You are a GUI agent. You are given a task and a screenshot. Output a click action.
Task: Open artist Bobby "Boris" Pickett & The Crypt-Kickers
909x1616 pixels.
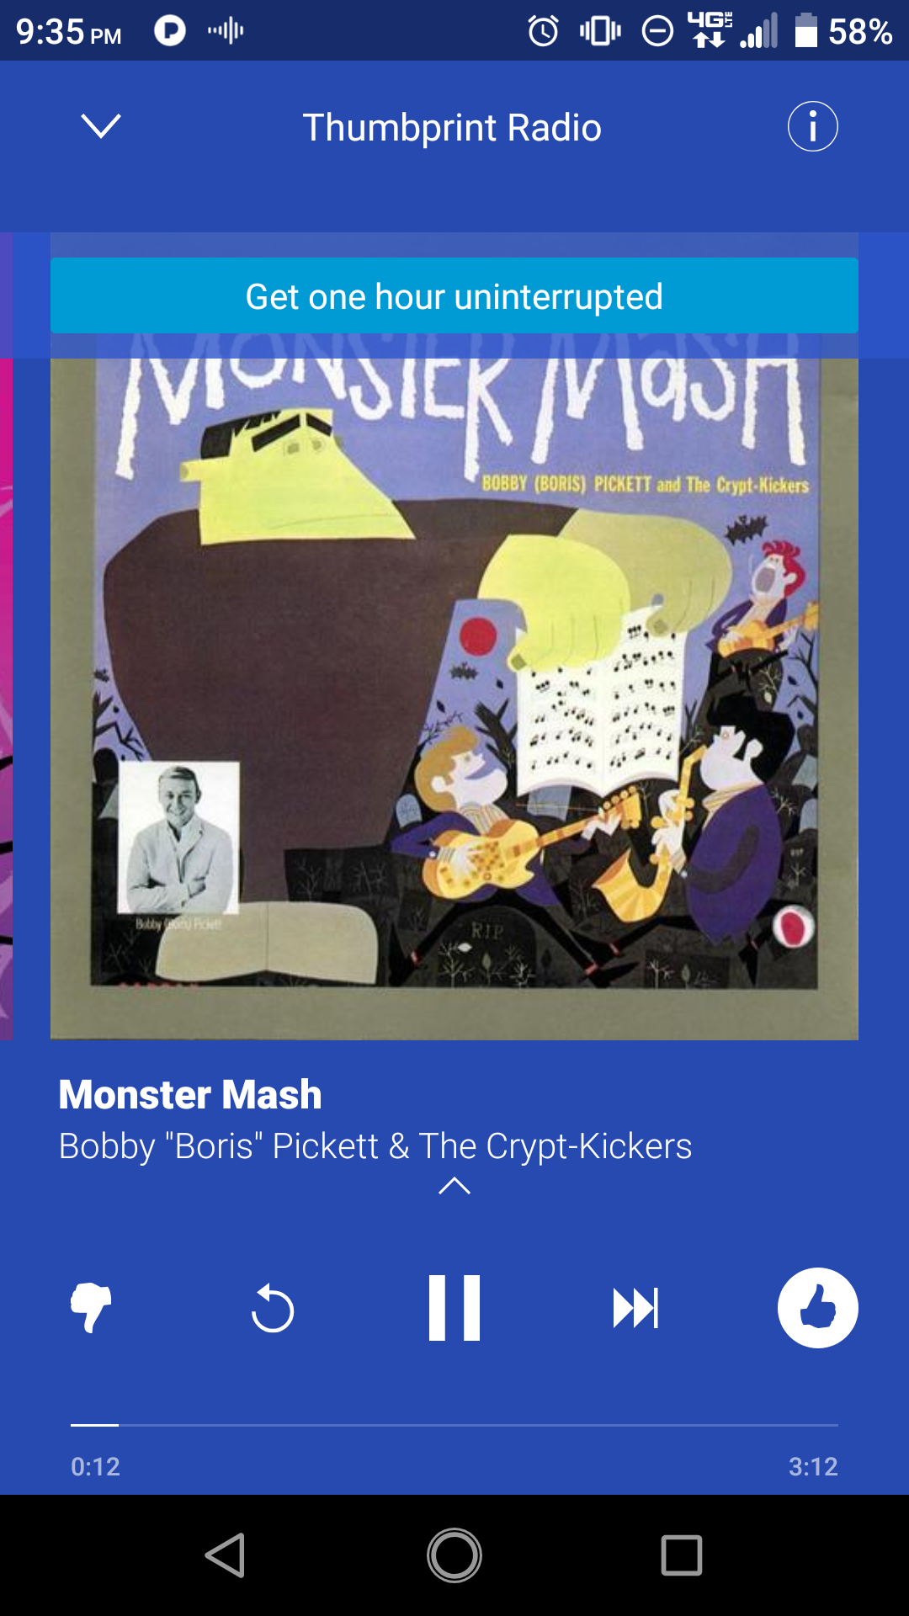[x=375, y=1146]
